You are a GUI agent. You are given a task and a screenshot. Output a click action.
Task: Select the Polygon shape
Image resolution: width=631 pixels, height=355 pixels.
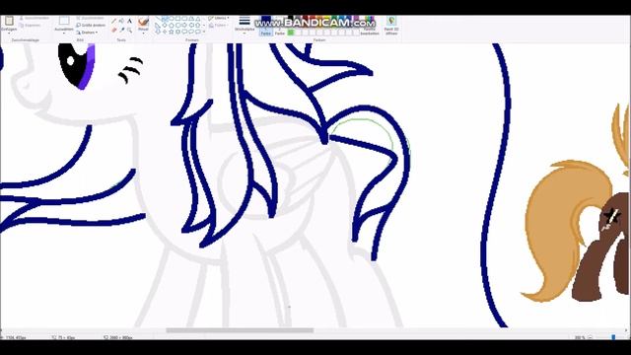tap(191, 19)
